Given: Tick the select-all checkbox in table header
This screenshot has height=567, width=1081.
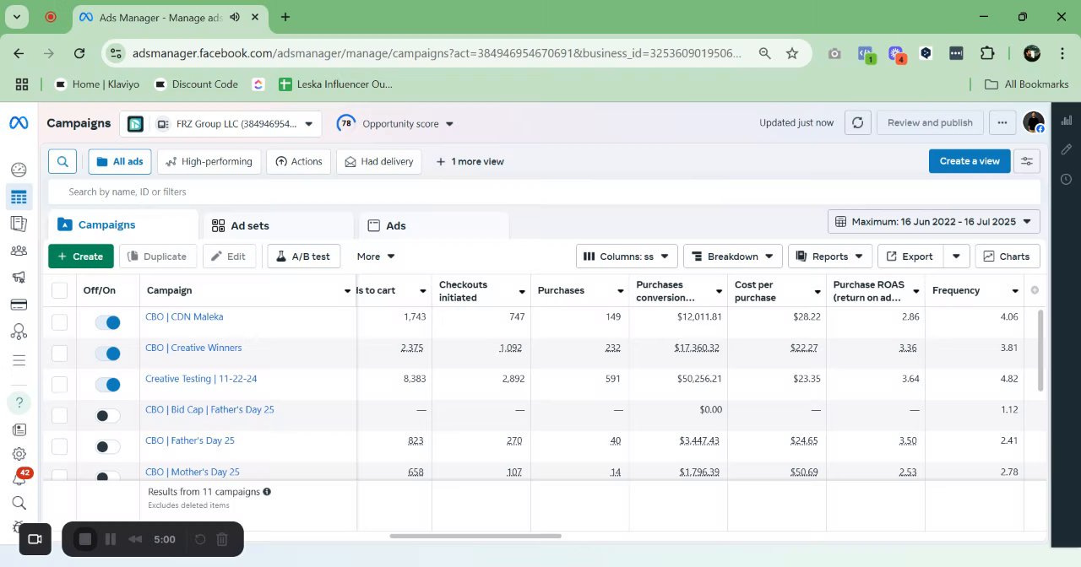Looking at the screenshot, I should [x=59, y=290].
